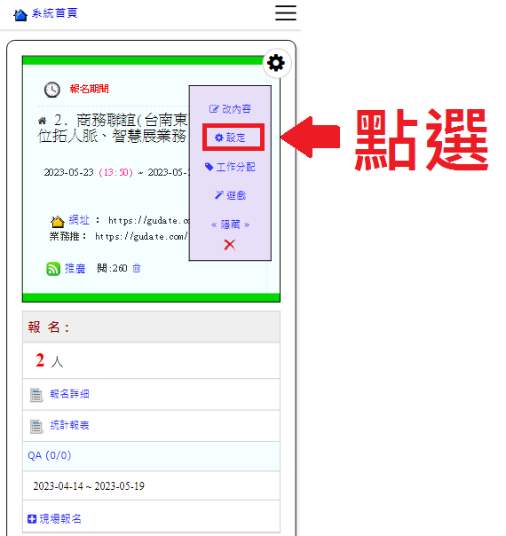The image size is (506, 536).
Task: Open the gear settings icon on the event card
Action: (276, 63)
